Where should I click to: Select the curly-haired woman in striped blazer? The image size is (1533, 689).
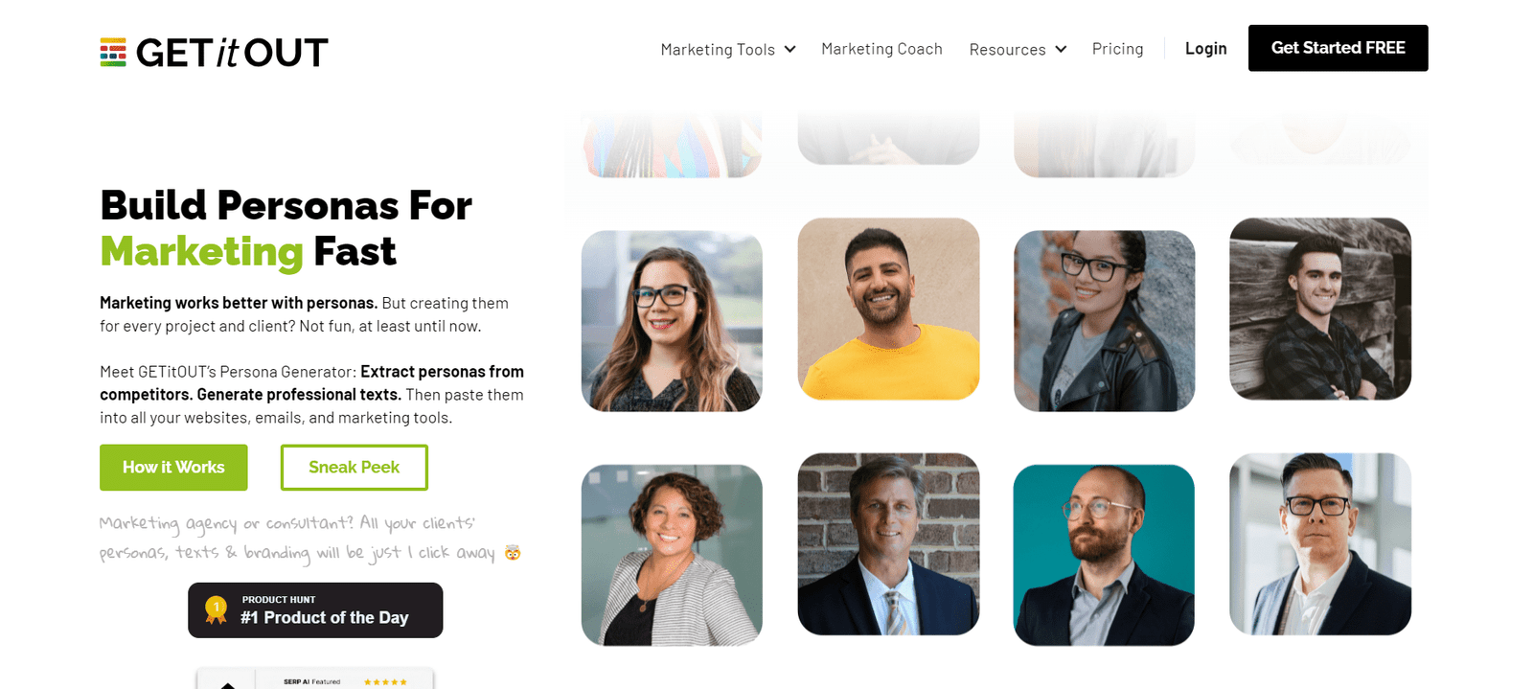coord(672,555)
